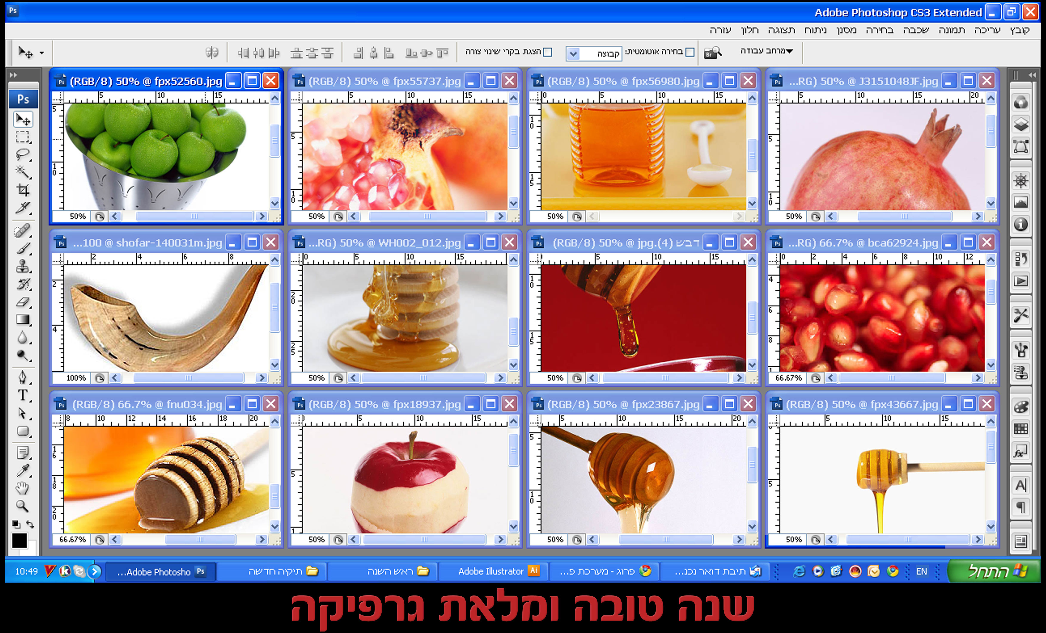1046x633 pixels.
Task: Select the Horizontal Type tool
Action: tap(23, 395)
